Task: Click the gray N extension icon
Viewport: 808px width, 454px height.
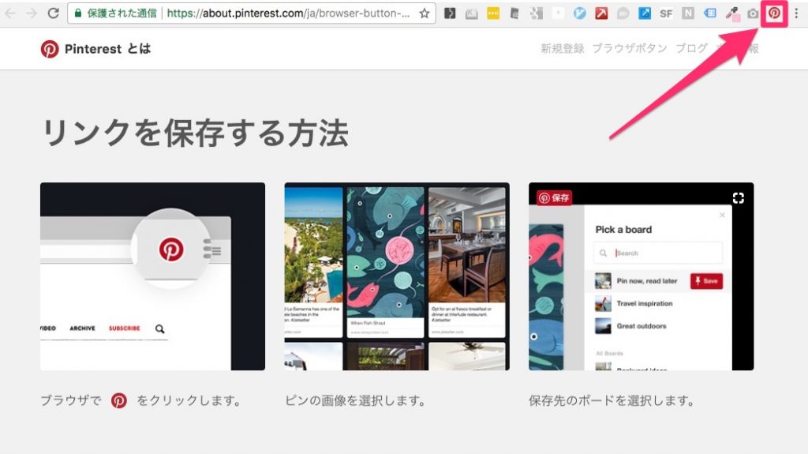Action: [x=687, y=13]
